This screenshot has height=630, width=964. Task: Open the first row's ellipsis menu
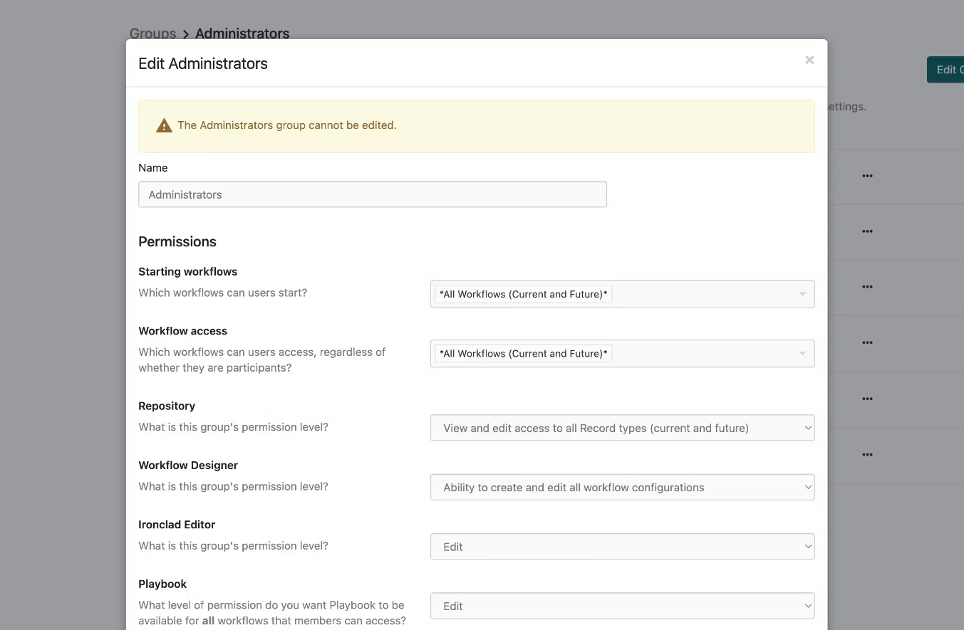pyautogui.click(x=867, y=176)
